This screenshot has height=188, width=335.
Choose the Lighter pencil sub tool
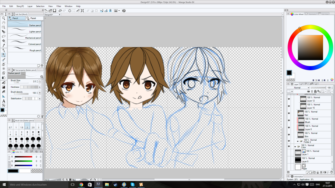click(25, 30)
